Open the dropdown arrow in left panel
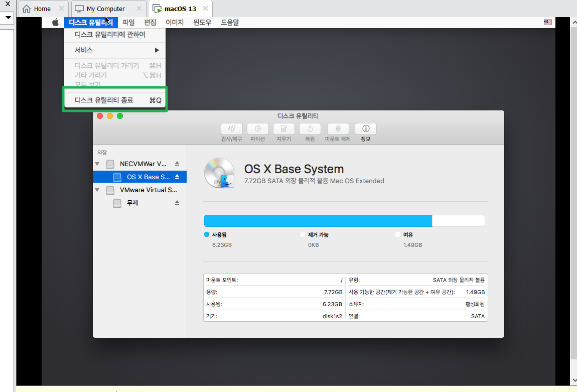This screenshot has width=577, height=392. tap(8, 17)
